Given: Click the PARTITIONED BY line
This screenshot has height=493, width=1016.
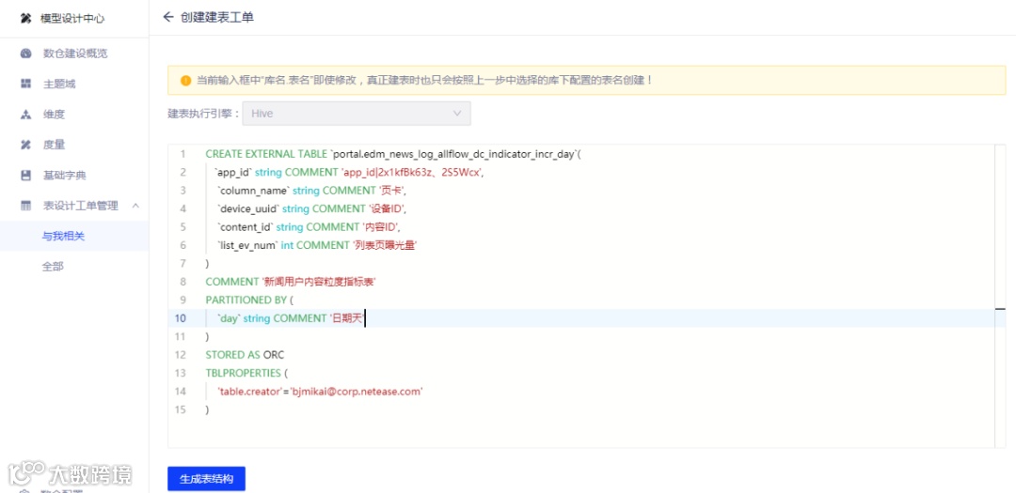Looking at the screenshot, I should 249,300.
